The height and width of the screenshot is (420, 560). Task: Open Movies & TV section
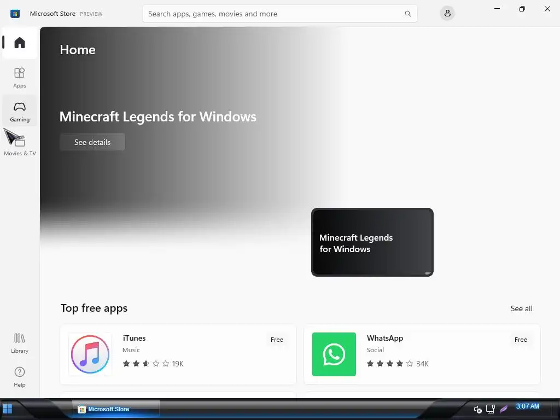(20, 145)
